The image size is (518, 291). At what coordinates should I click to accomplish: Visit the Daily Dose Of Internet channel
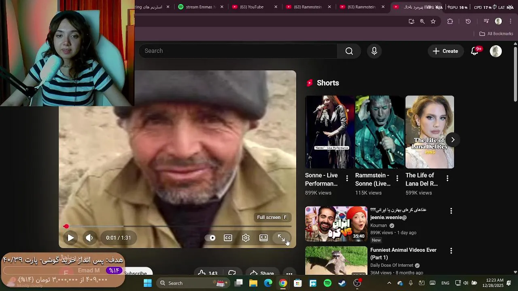click(x=392, y=266)
